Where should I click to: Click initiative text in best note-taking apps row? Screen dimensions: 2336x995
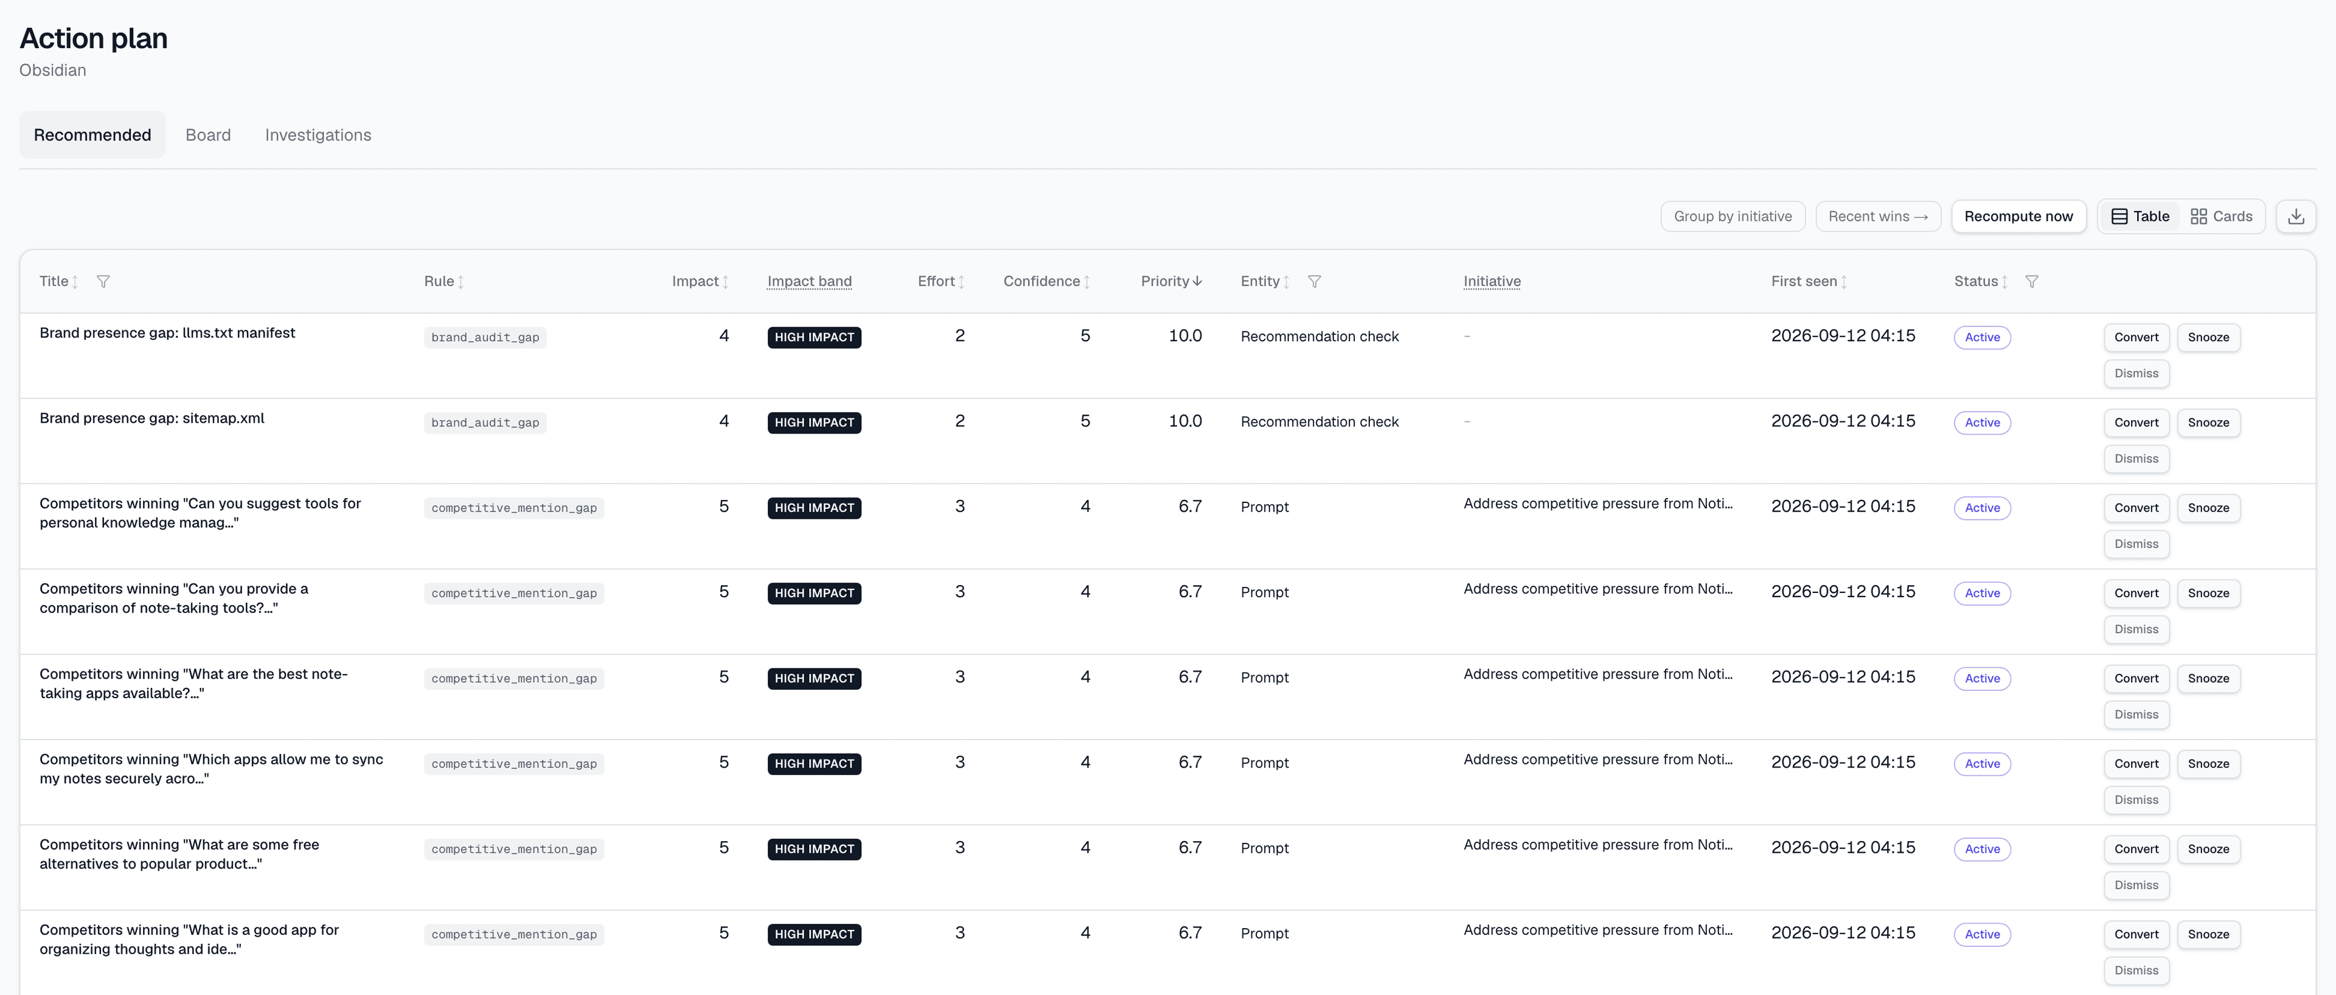point(1598,674)
